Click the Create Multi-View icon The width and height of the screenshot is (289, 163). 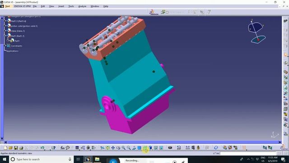tap(140, 148)
